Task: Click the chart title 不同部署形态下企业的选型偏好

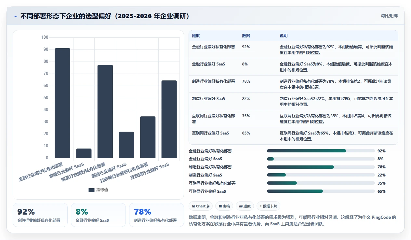Action: [105, 16]
